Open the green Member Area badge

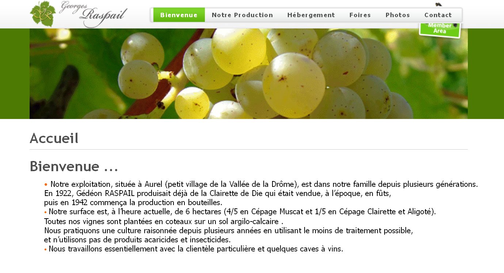440,29
